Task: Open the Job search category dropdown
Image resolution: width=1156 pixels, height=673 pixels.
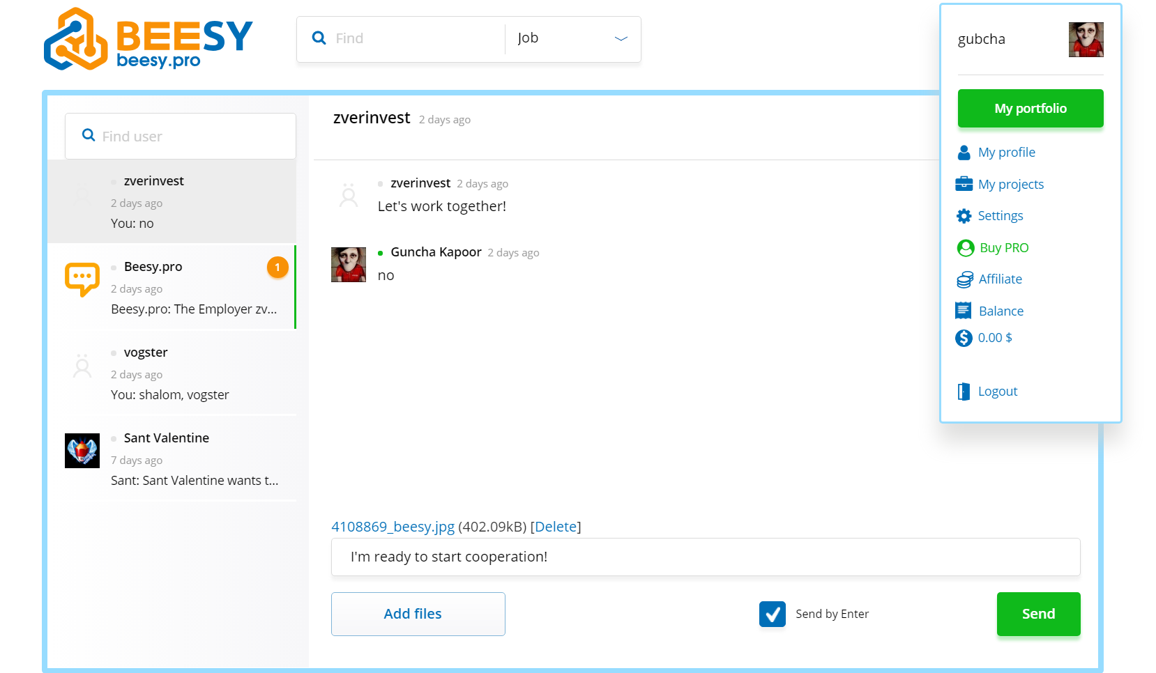Action: pos(572,38)
